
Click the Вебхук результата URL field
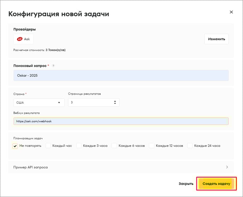click(121, 121)
